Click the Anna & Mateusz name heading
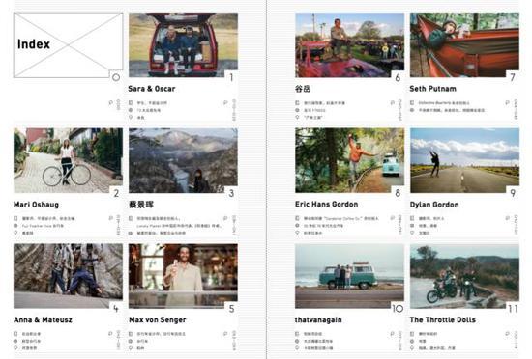 coord(43,319)
